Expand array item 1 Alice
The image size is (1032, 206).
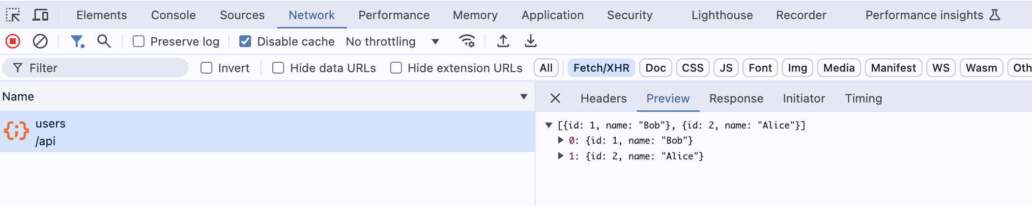[560, 156]
